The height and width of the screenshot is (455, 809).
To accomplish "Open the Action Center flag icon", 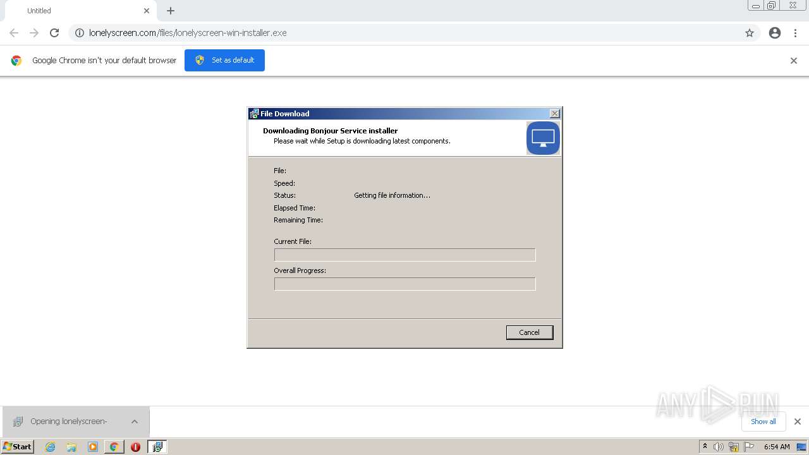I will point(749,447).
